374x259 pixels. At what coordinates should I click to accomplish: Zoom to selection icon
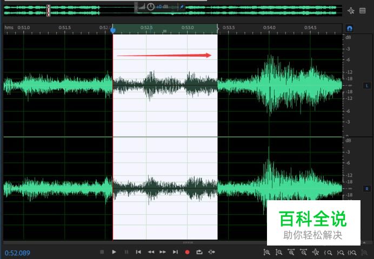pyautogui.click(x=352, y=253)
